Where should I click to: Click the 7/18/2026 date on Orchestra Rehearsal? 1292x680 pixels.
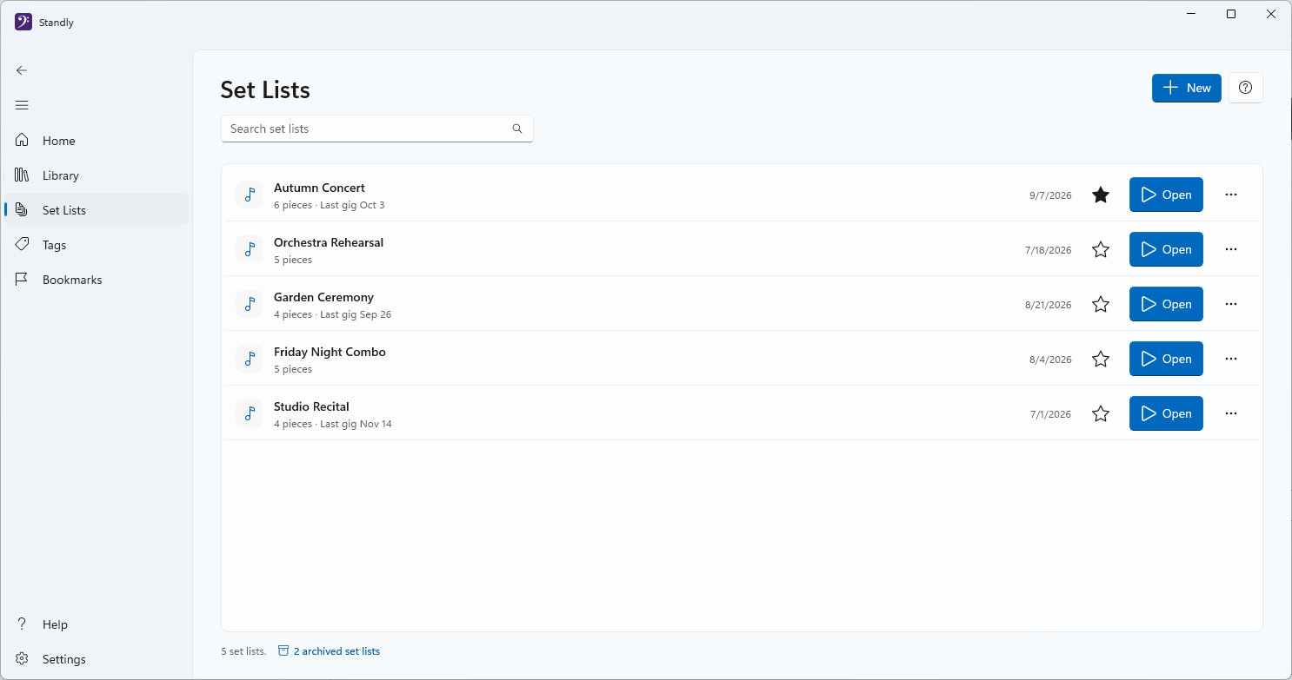click(1049, 250)
